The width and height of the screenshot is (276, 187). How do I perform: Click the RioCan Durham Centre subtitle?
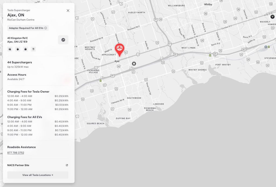coord(21,20)
